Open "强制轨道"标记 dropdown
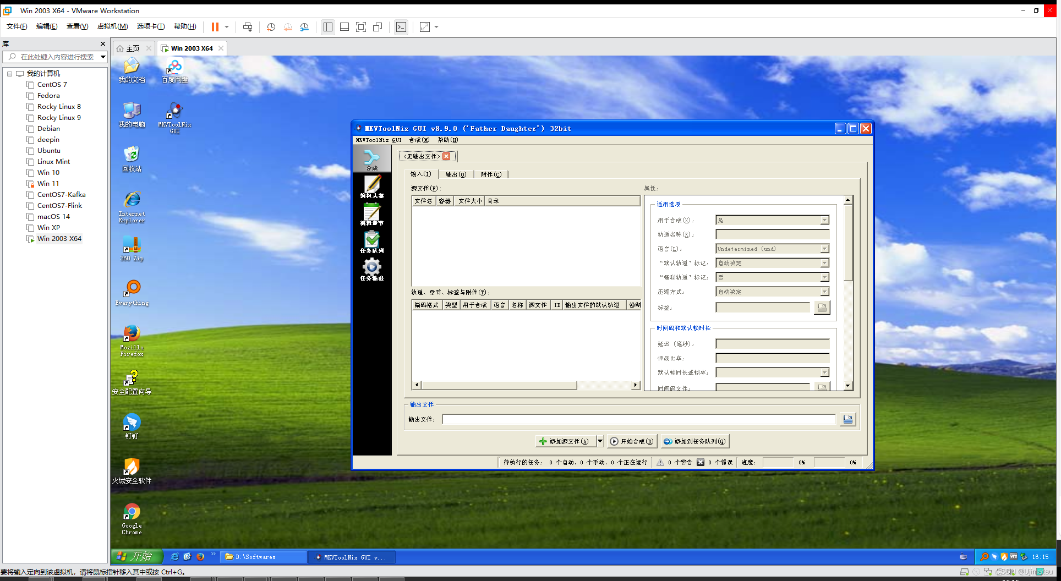Image resolution: width=1061 pixels, height=581 pixels. click(772, 277)
